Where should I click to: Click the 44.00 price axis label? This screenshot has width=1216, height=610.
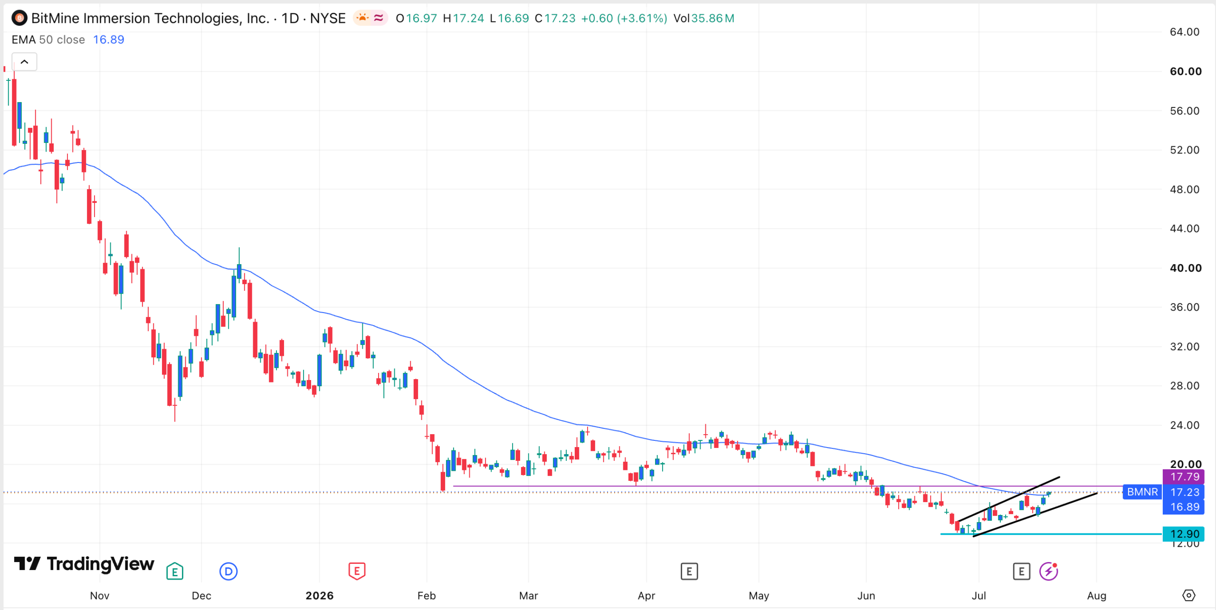pyautogui.click(x=1185, y=229)
